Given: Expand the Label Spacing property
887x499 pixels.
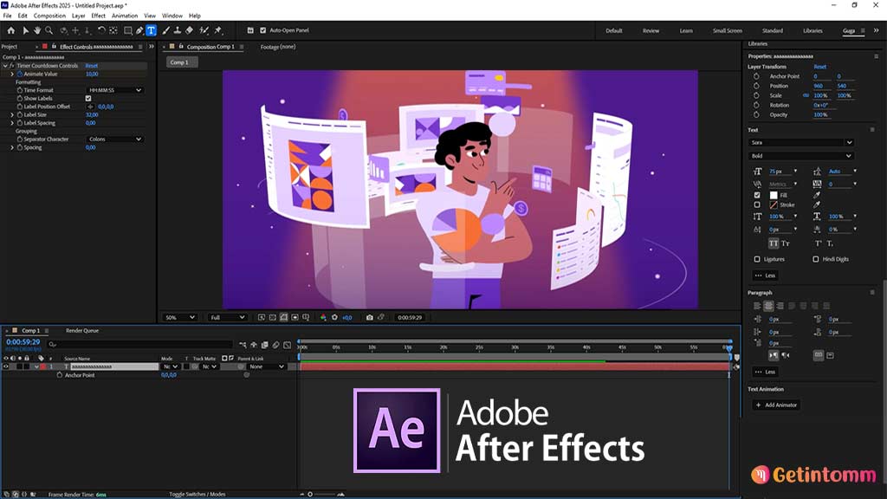Looking at the screenshot, I should click(x=12, y=123).
